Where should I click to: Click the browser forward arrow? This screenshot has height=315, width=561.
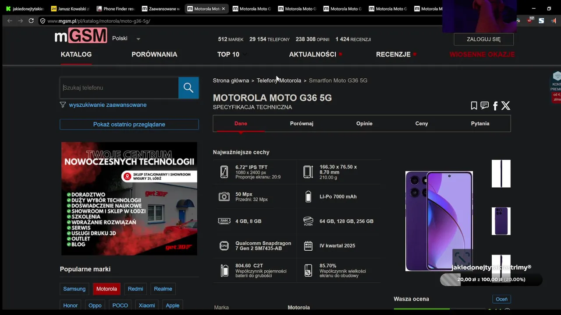tap(20, 21)
